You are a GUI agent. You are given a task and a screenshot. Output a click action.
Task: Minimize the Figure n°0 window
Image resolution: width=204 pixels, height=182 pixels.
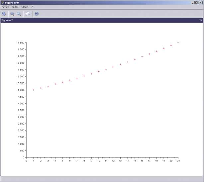click(x=193, y=2)
